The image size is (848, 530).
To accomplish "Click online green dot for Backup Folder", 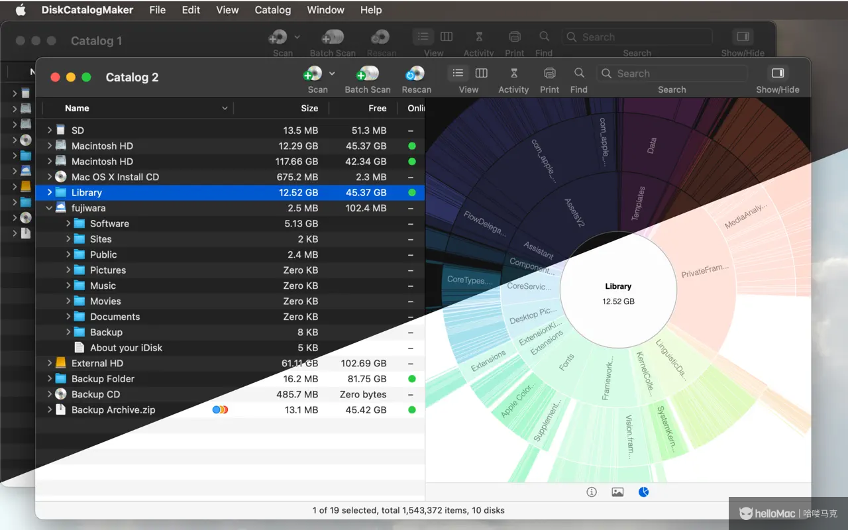I will tap(412, 379).
